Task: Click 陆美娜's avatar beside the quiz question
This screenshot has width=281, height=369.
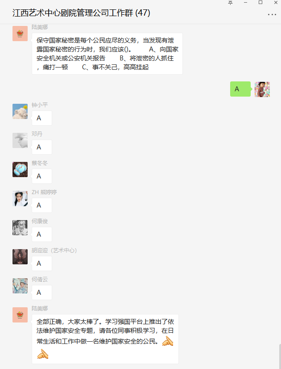Action: point(20,34)
